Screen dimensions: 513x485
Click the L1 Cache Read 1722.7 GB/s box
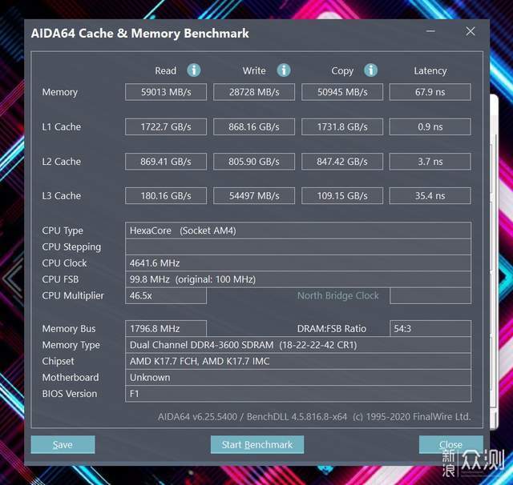(x=166, y=126)
